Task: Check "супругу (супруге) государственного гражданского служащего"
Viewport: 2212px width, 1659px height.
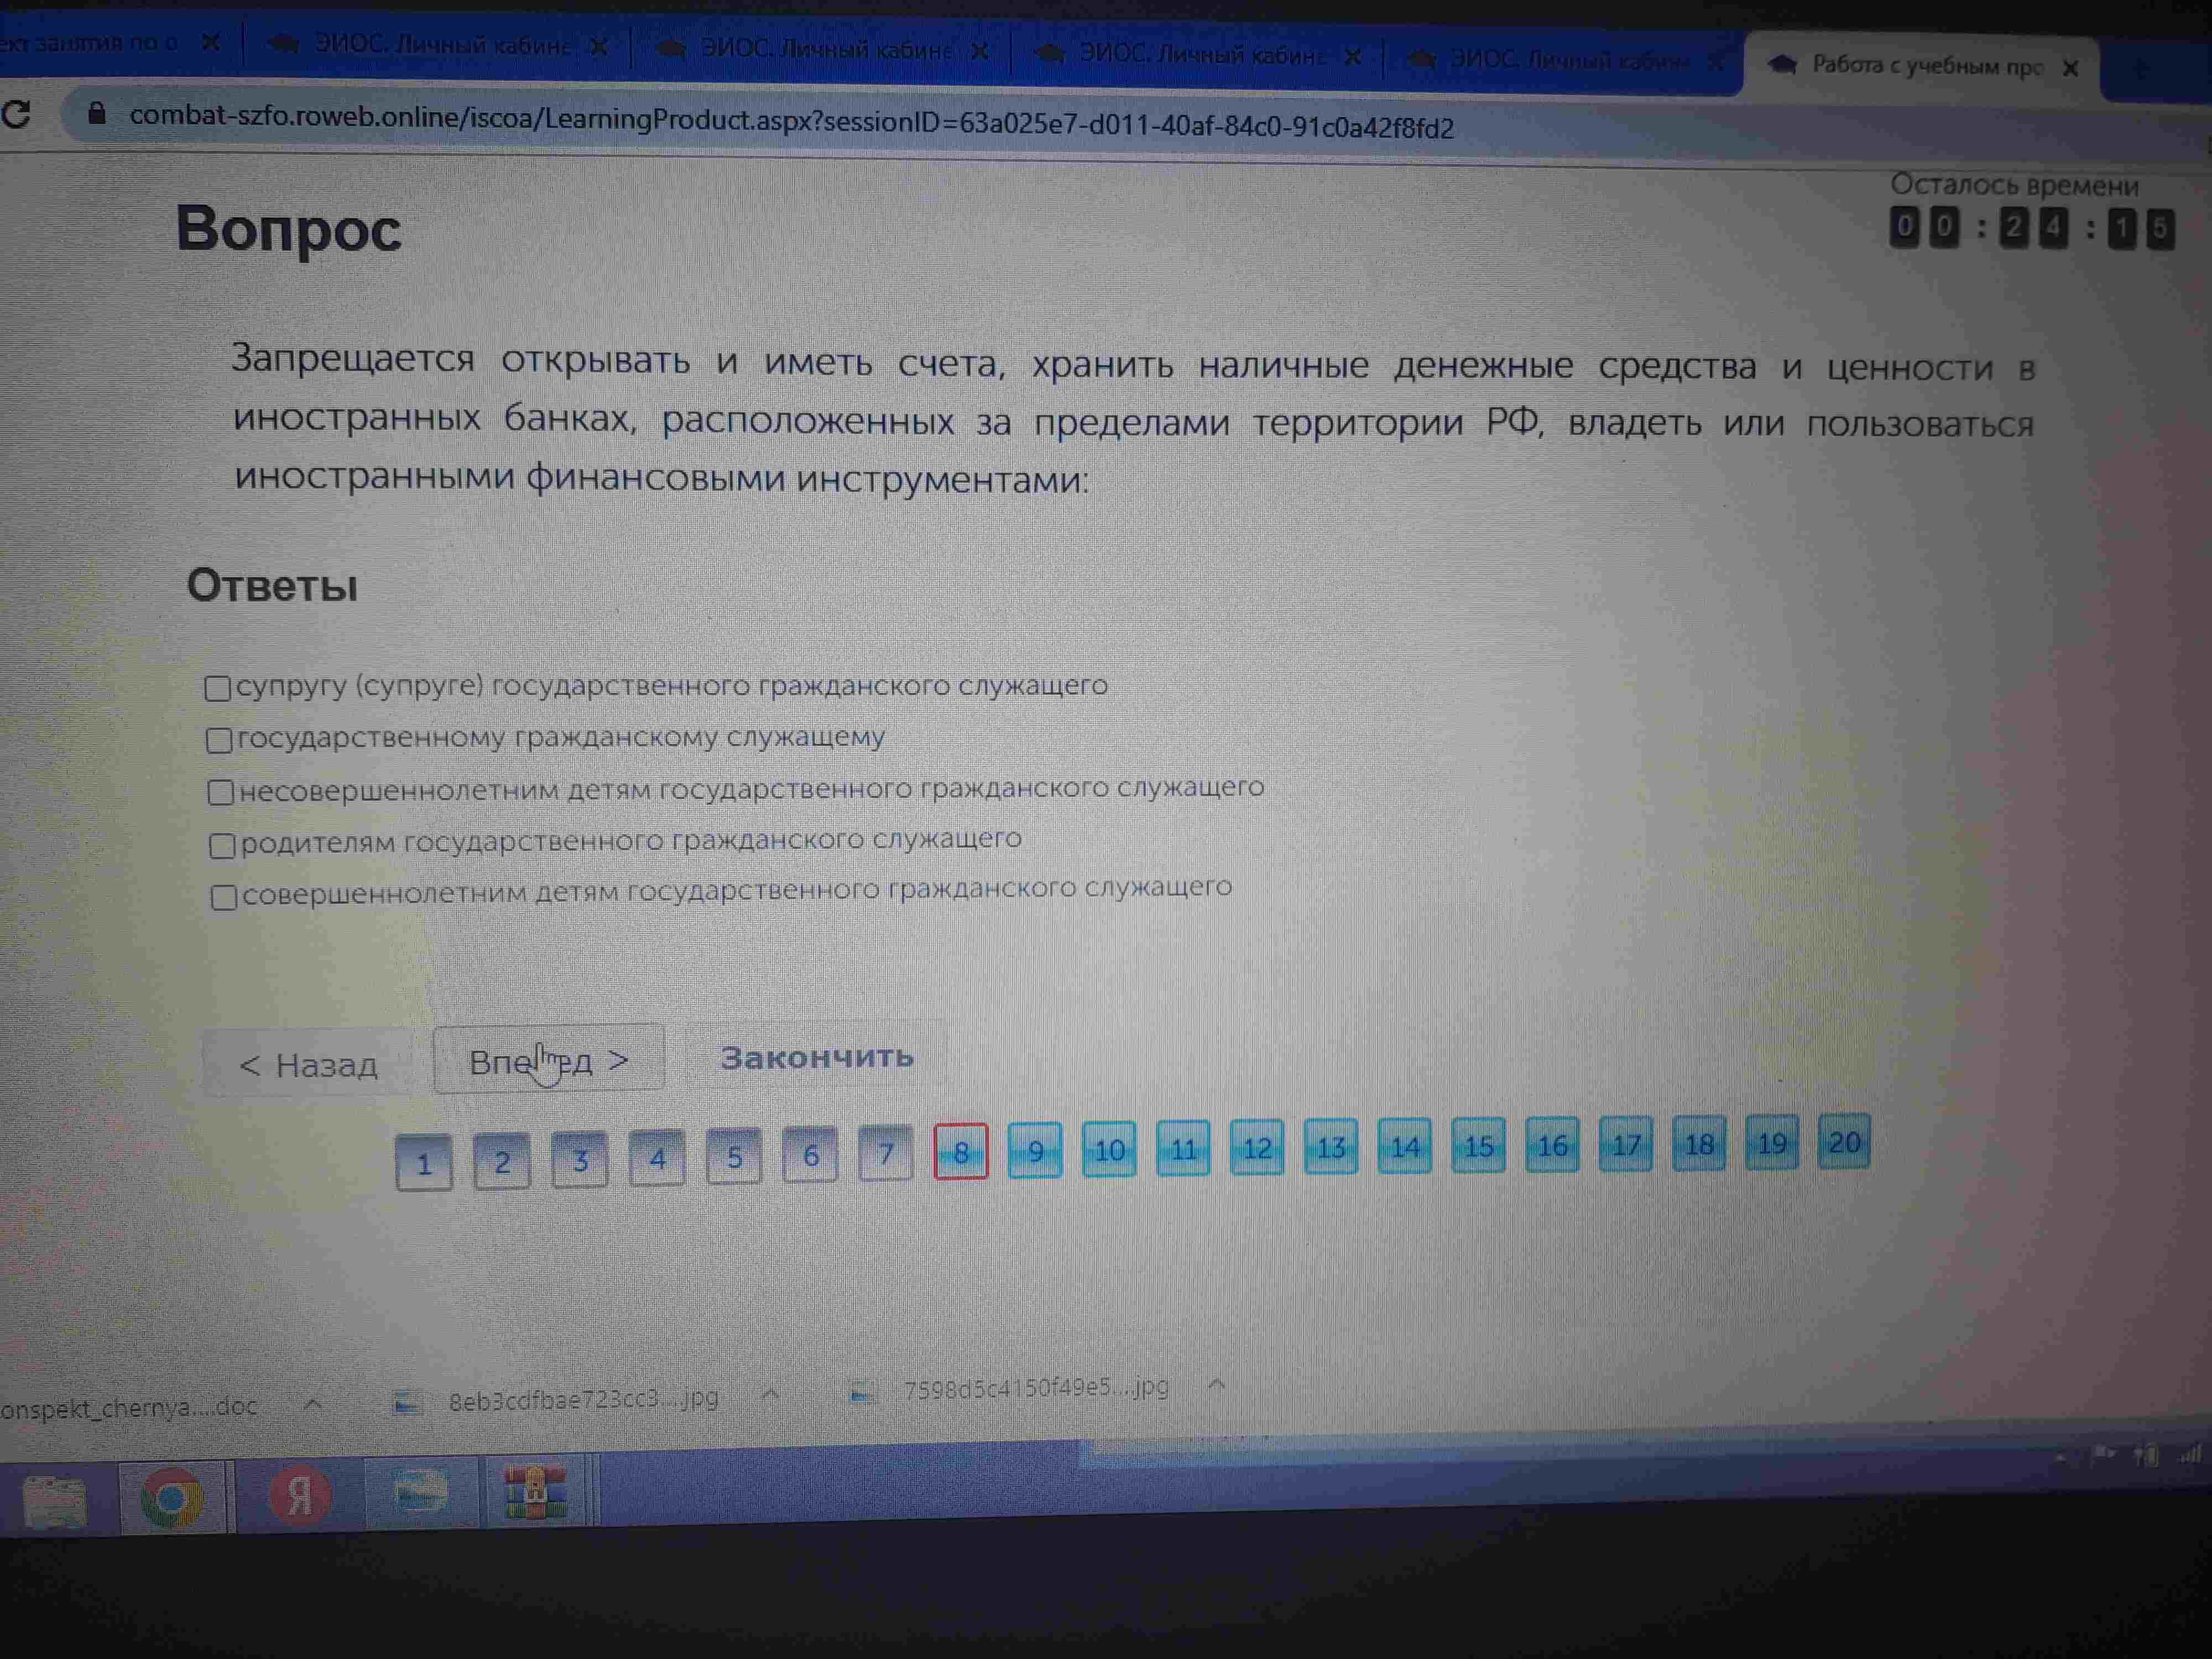Action: [218, 688]
